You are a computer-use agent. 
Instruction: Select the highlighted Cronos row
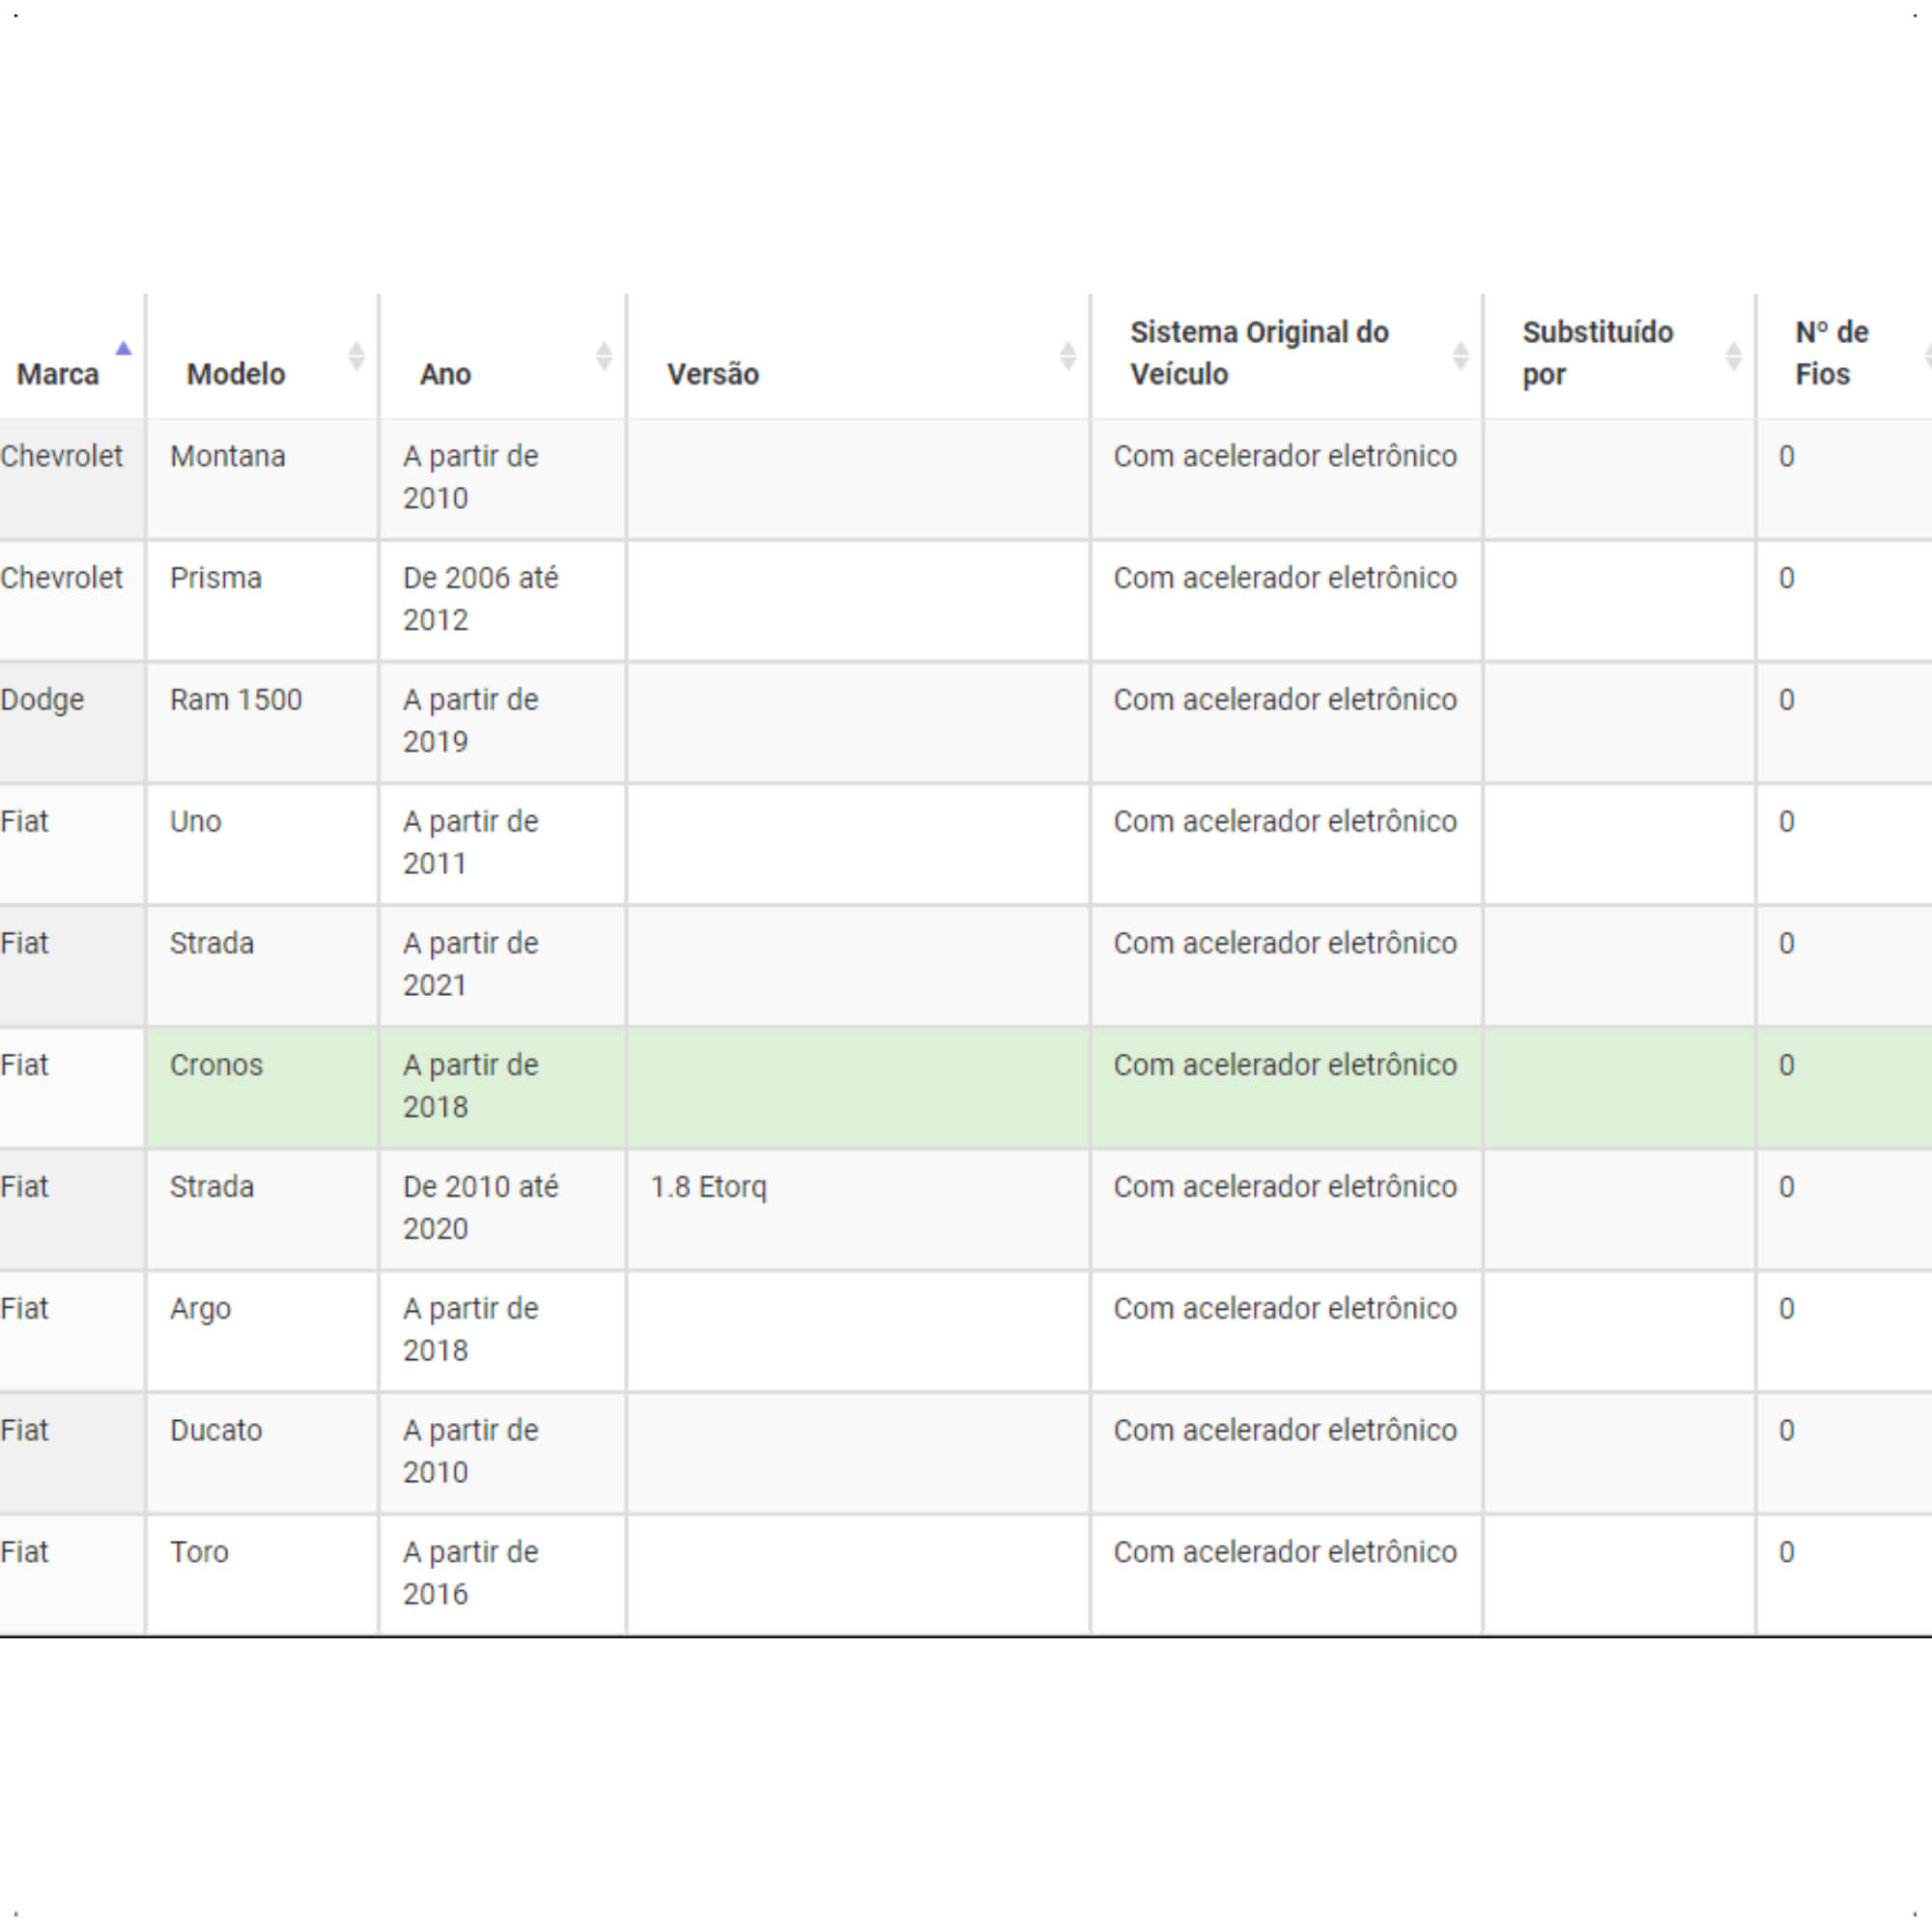(x=966, y=1087)
